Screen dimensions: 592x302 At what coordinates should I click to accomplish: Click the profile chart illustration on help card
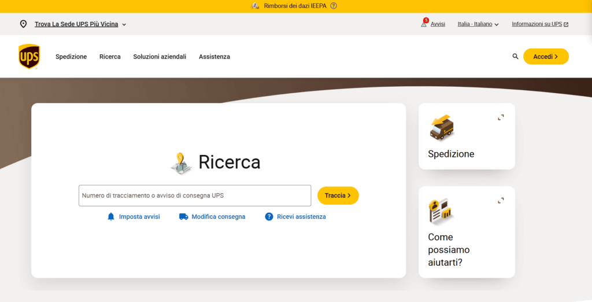[441, 211]
